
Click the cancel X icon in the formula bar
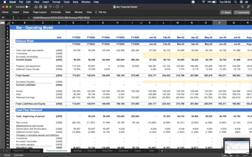[x=18, y=18]
